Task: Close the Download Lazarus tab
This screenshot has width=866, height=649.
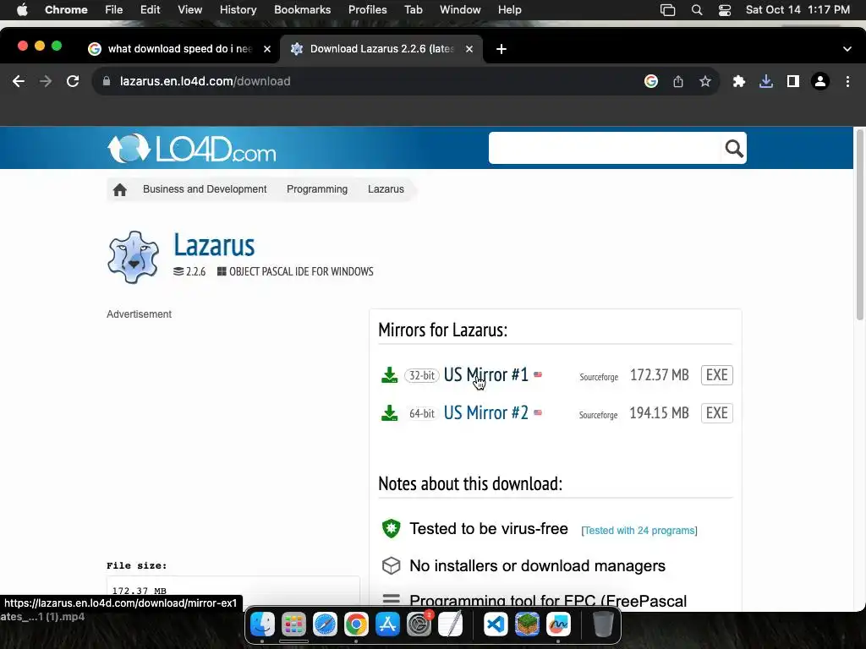Action: 469,48
